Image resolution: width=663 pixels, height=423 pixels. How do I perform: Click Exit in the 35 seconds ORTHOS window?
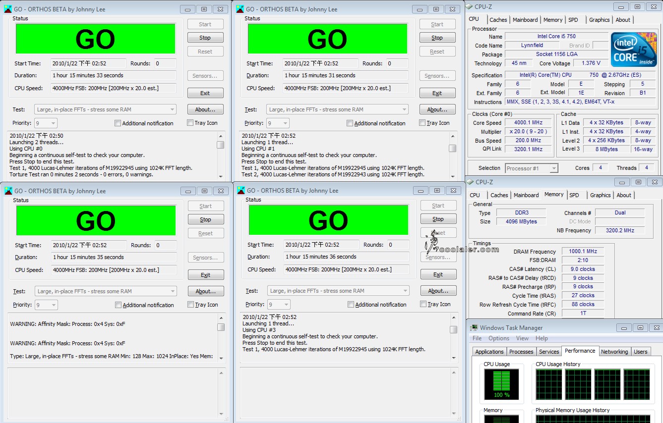pyautogui.click(x=206, y=275)
